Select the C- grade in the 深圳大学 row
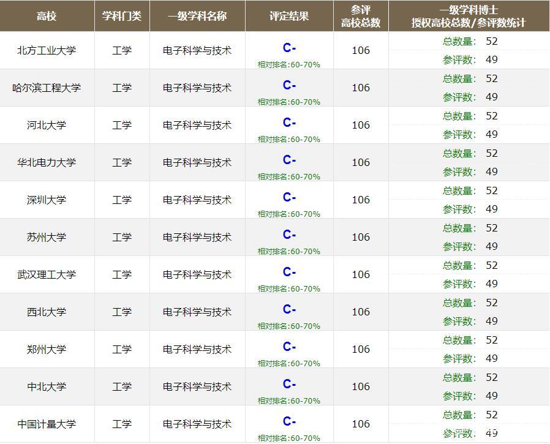This screenshot has width=550, height=444. click(x=289, y=197)
